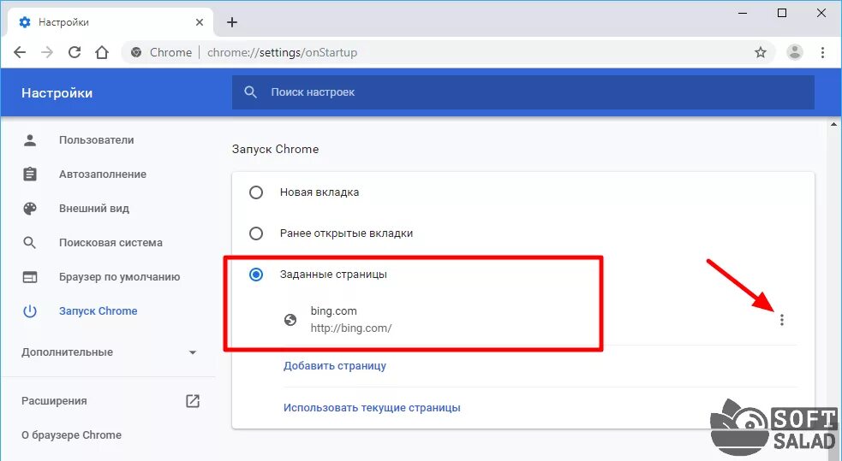Screen dimensions: 842x461
Task: Click the 'Поиск настроек' search field
Action: (x=523, y=92)
